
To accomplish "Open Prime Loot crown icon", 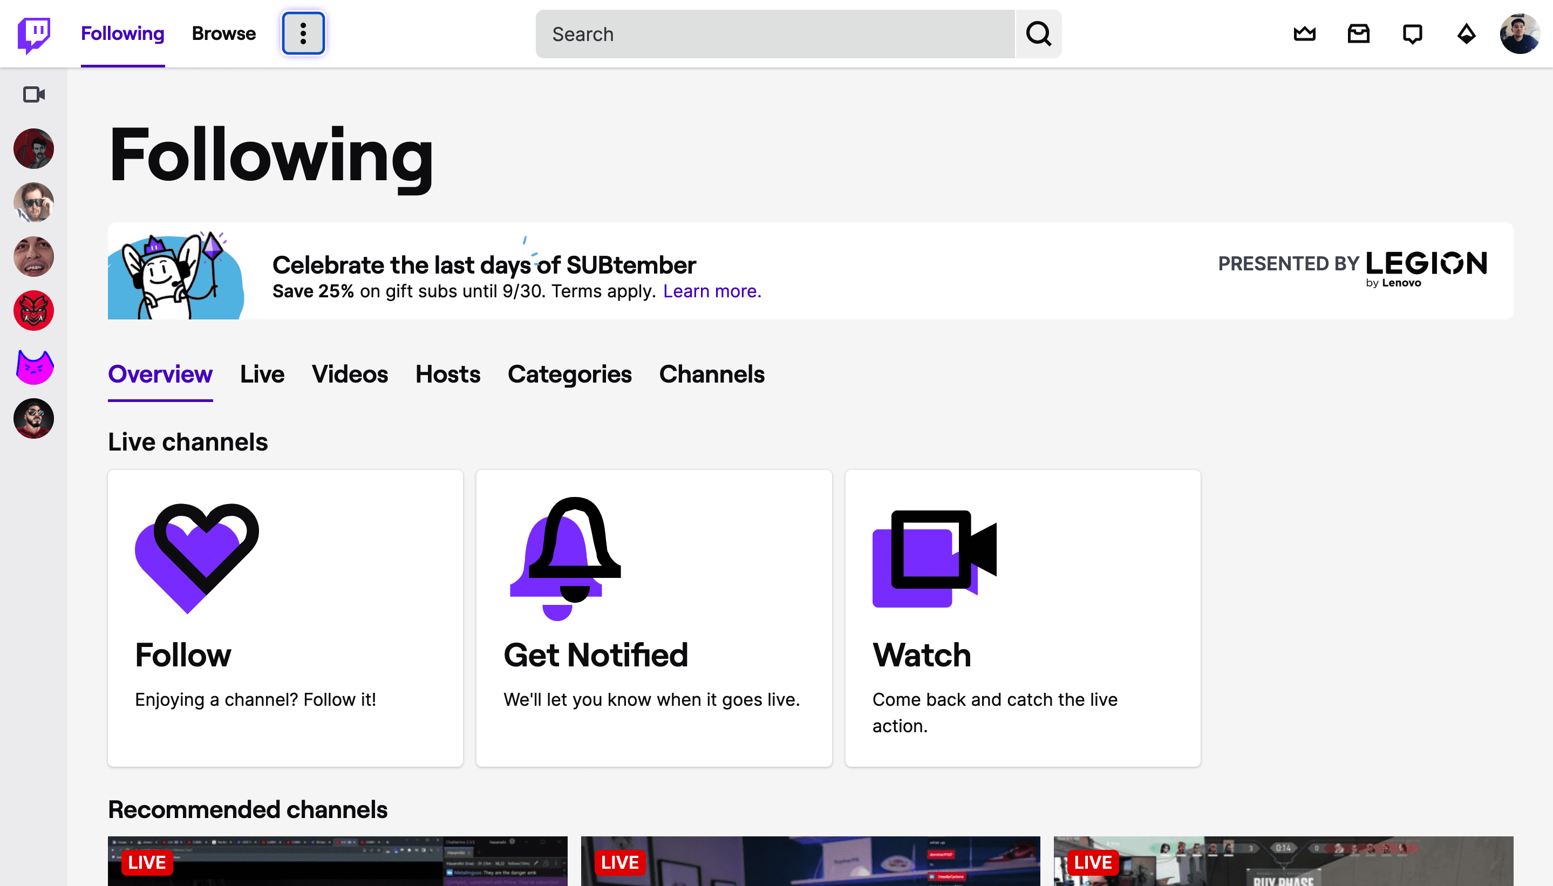I will (1304, 33).
